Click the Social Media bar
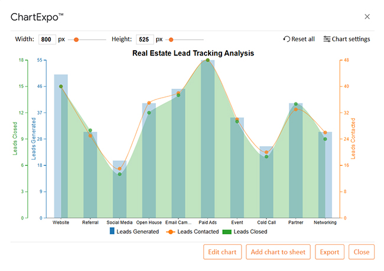The height and width of the screenshot is (271, 384). click(119, 189)
